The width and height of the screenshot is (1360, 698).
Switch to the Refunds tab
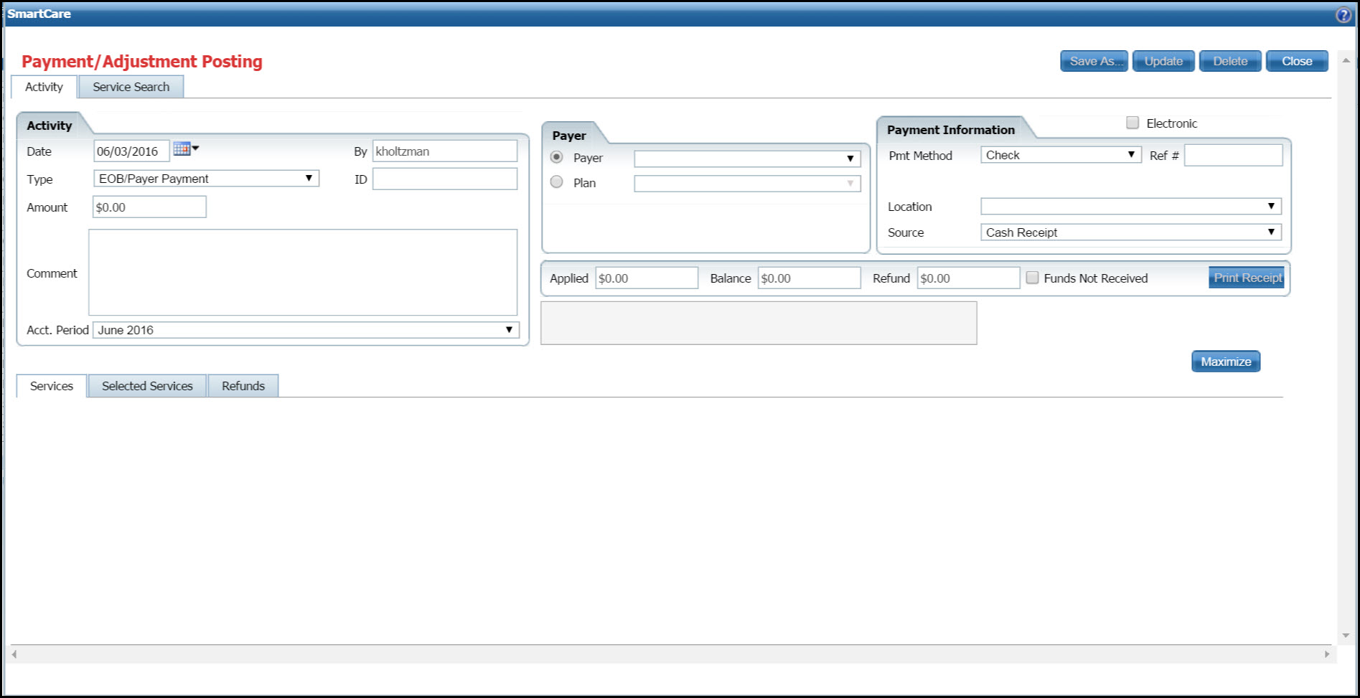(x=243, y=386)
